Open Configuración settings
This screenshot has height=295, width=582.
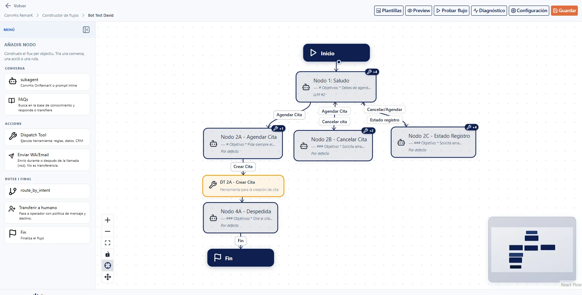[529, 11]
